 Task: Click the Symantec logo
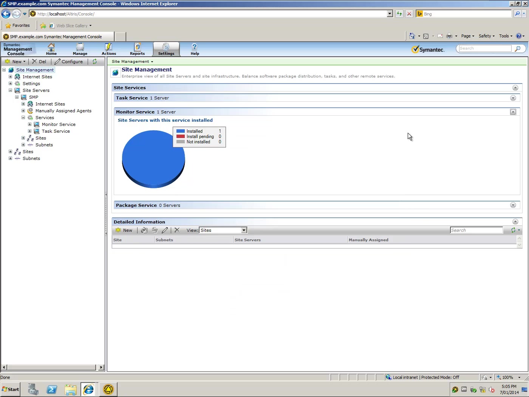[x=428, y=50]
